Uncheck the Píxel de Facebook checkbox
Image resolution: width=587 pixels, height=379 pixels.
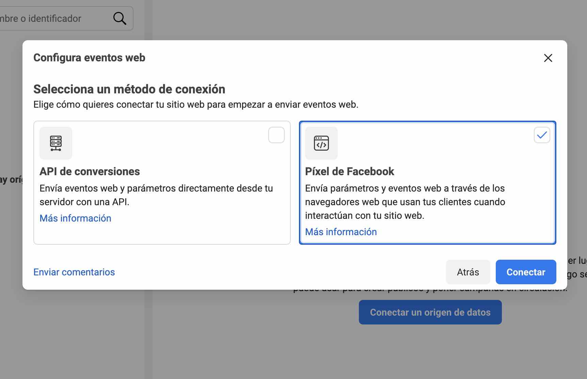tap(542, 135)
